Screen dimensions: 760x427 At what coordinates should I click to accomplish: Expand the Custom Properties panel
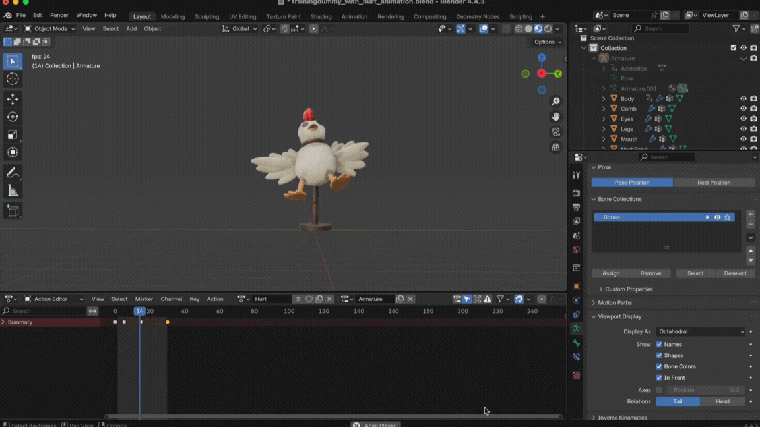click(628, 289)
